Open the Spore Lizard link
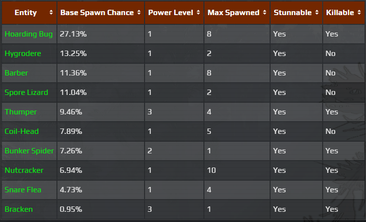366x222 pixels. 26,92
